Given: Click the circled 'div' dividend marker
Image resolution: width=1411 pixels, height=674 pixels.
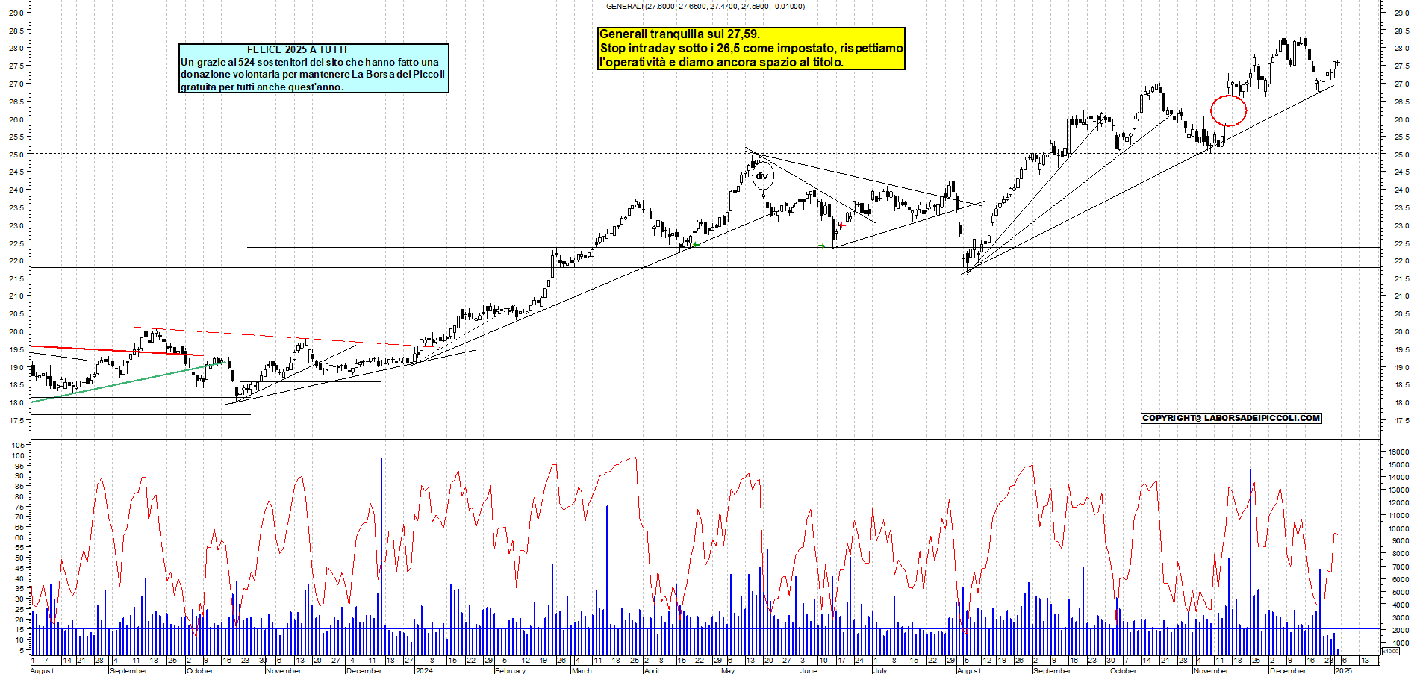Looking at the screenshot, I should [762, 176].
